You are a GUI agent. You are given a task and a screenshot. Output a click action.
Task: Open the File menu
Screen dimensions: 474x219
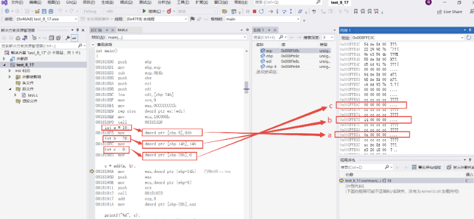(x=17, y=2)
